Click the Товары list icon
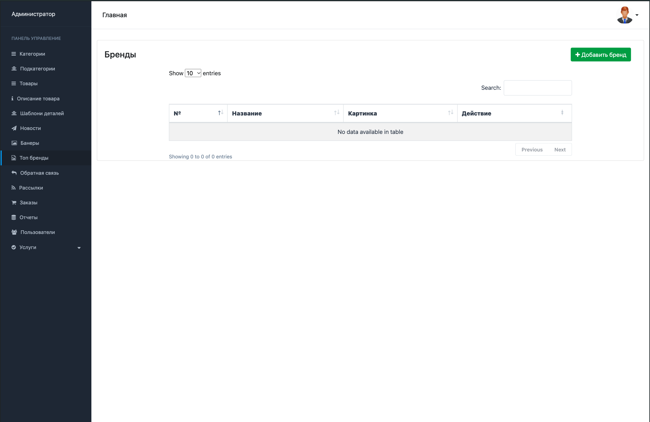Screen dimensions: 650x422 tap(14, 83)
